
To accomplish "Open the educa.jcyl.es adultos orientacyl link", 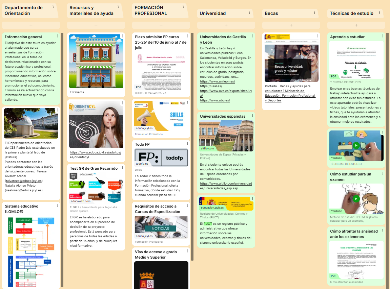I will coord(96,155).
